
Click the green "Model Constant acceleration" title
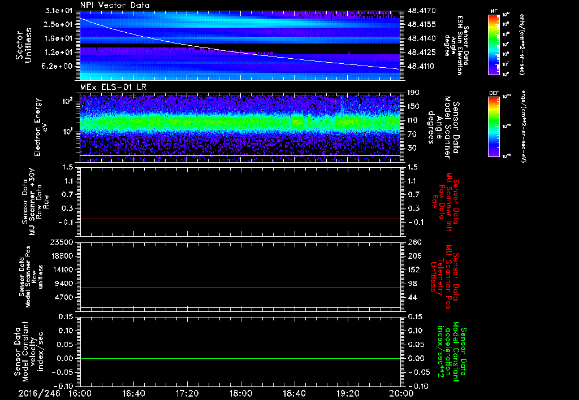(x=452, y=353)
